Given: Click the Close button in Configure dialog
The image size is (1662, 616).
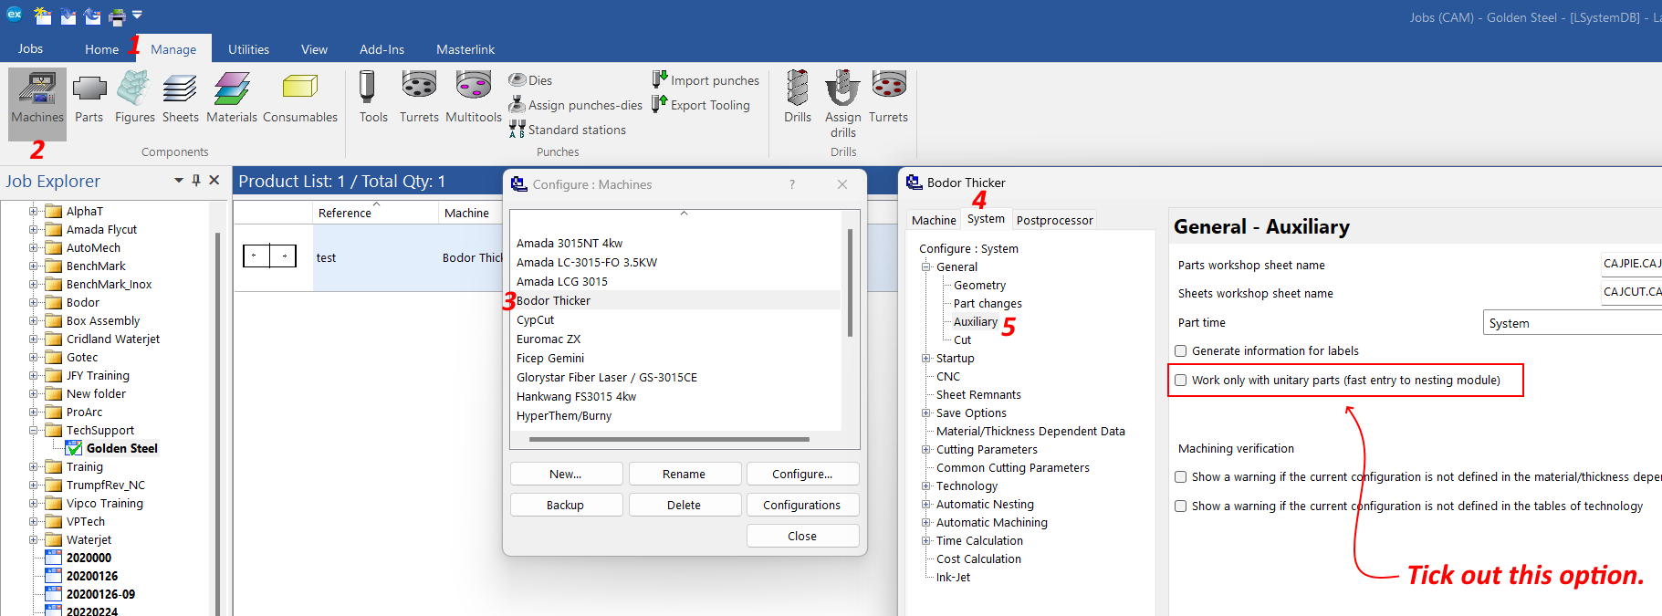Looking at the screenshot, I should click(802, 536).
